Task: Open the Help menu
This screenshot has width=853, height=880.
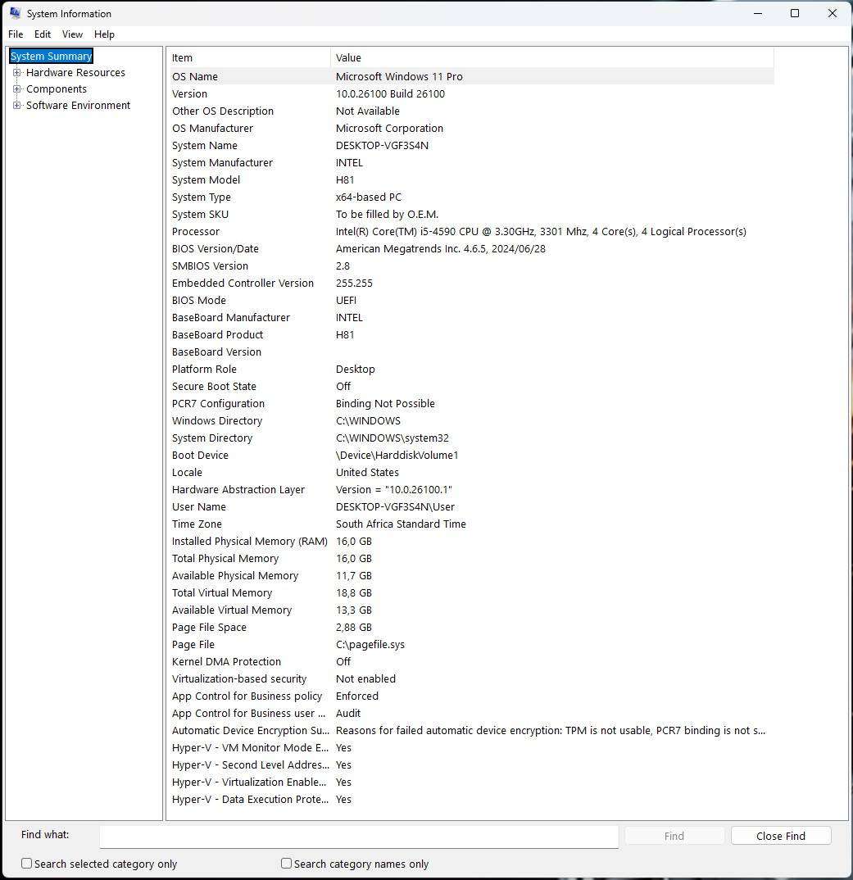Action: click(x=104, y=34)
